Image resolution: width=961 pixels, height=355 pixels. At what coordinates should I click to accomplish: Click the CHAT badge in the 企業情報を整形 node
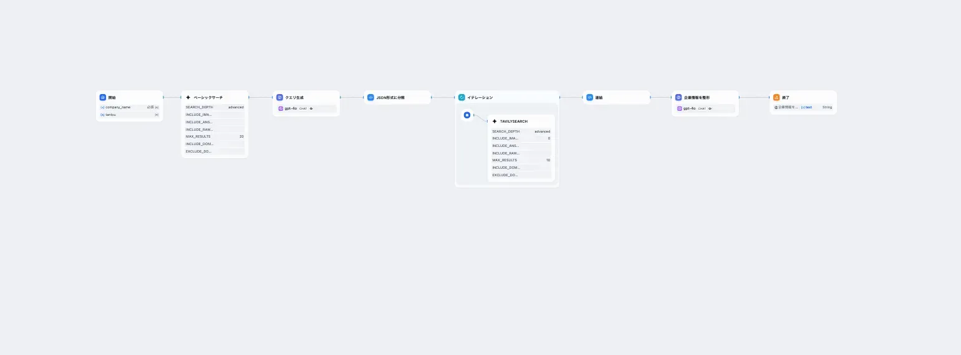click(702, 108)
